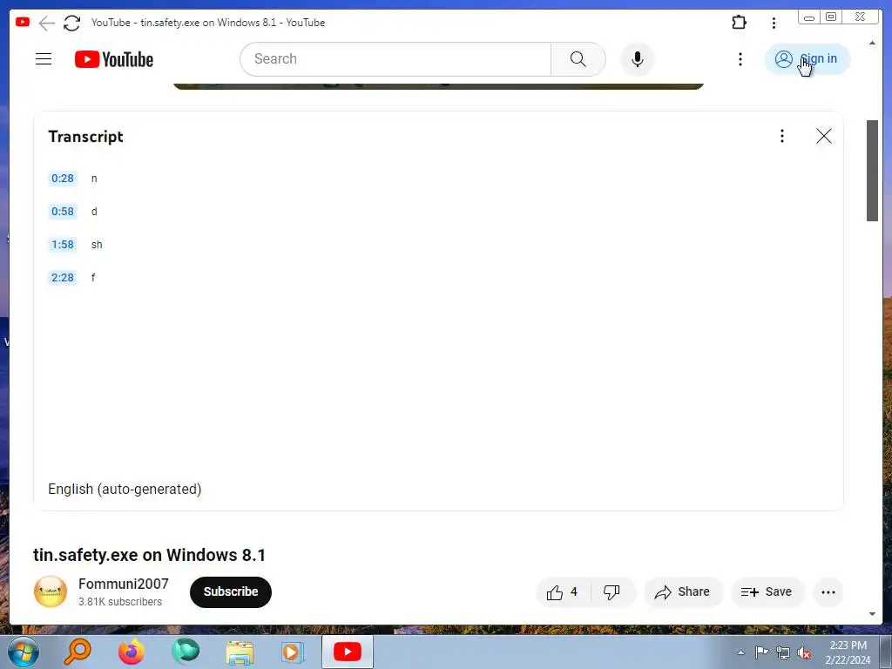Click the scrollbar down arrow

[x=872, y=614]
